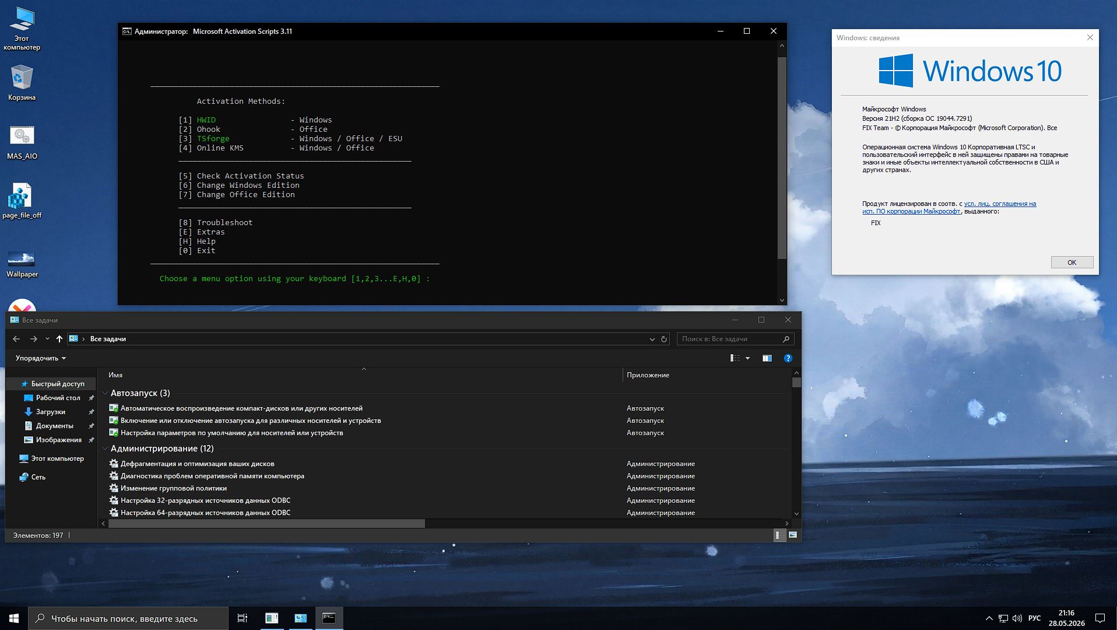Screen dimensions: 1117x630
Task: Open the console window system menu icon
Action: click(127, 32)
